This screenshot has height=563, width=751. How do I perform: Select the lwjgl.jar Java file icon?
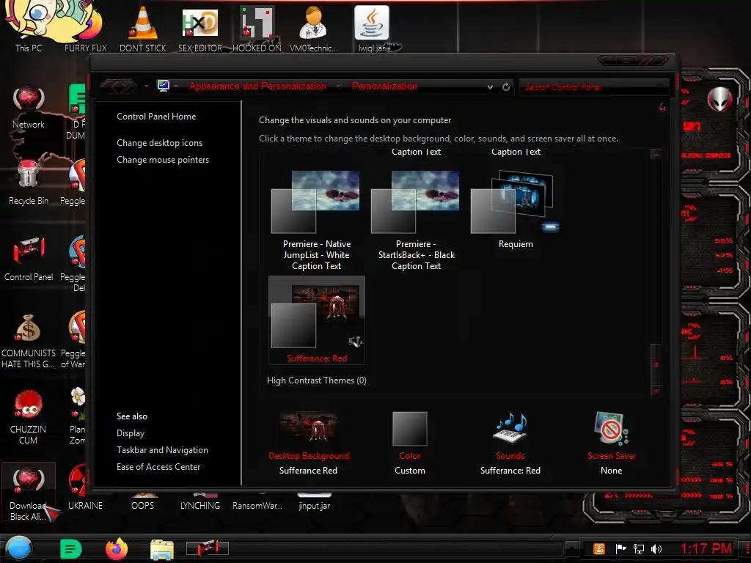click(372, 29)
